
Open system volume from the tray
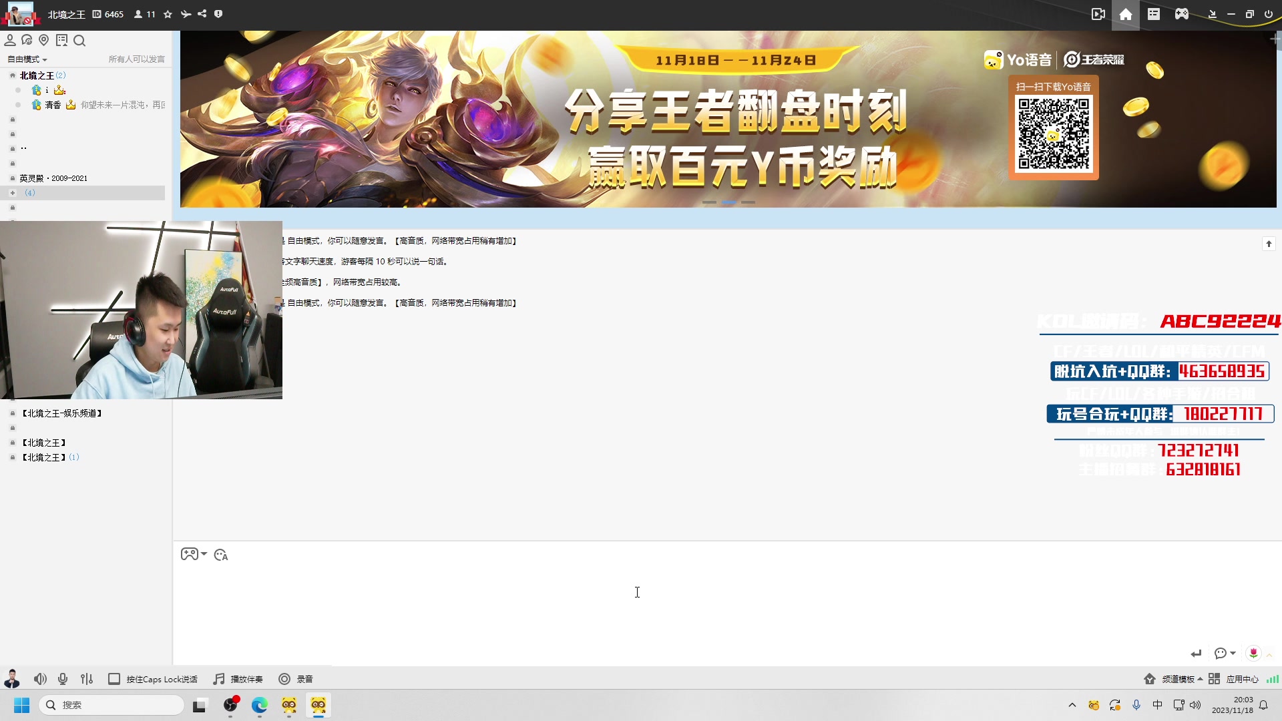[x=1195, y=705]
